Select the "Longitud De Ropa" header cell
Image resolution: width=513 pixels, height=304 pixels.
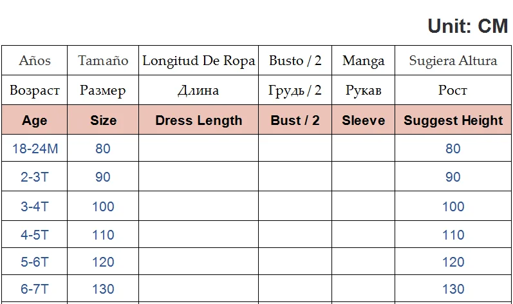point(198,61)
